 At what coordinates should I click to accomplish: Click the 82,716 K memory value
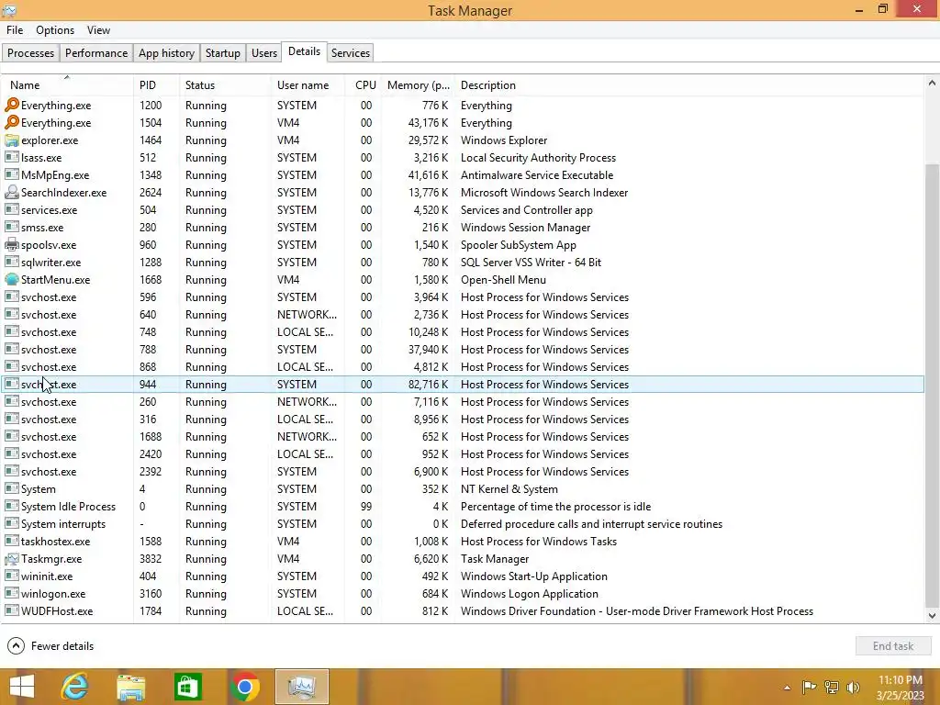[x=428, y=385]
